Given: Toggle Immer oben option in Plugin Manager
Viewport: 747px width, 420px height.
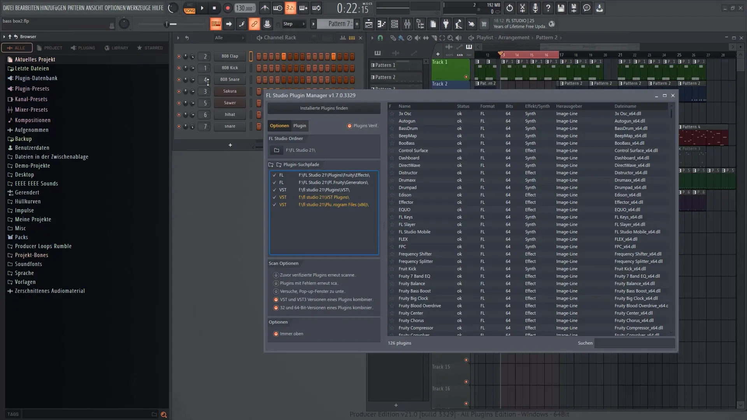Looking at the screenshot, I should (276, 334).
